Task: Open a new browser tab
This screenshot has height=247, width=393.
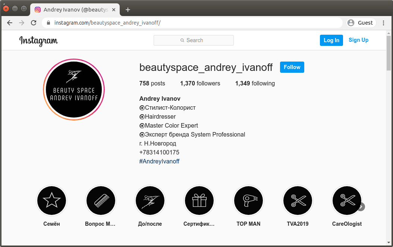Action: [x=128, y=10]
